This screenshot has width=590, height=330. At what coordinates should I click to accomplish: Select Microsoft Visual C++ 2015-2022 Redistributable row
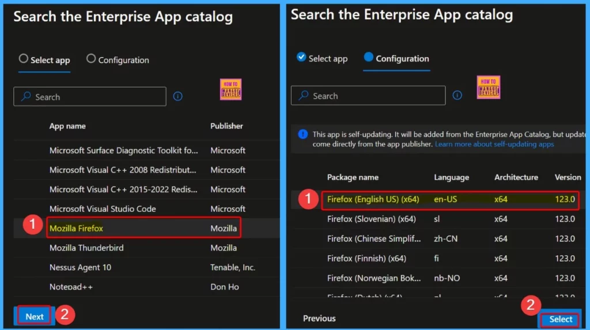147,189
